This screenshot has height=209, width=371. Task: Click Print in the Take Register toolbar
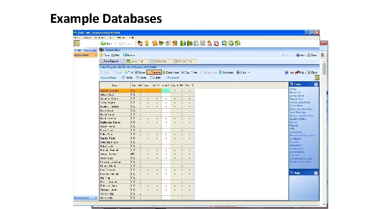click(128, 72)
